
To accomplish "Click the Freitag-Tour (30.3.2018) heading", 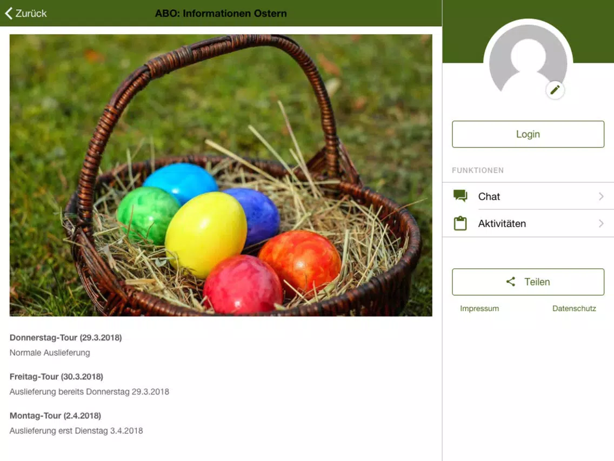I will (x=56, y=377).
